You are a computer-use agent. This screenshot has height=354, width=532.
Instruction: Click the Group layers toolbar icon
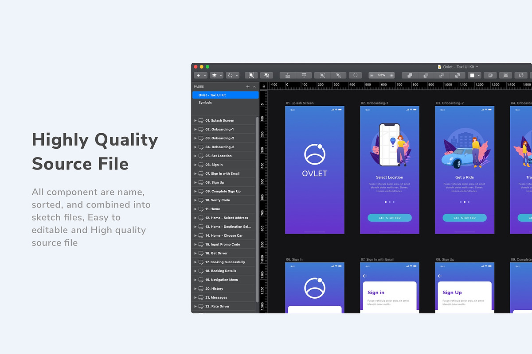[x=251, y=75]
